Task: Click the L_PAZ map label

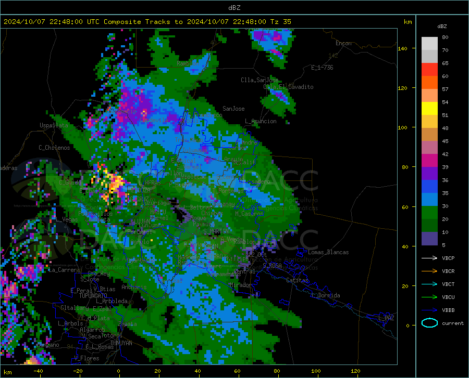Action: (386, 318)
